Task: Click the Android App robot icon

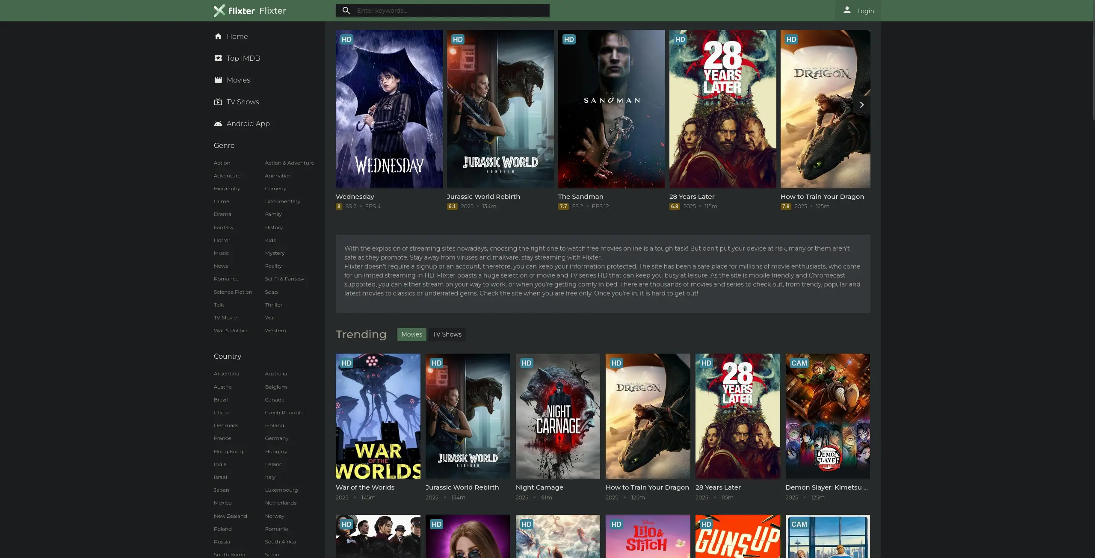Action: pyautogui.click(x=218, y=124)
